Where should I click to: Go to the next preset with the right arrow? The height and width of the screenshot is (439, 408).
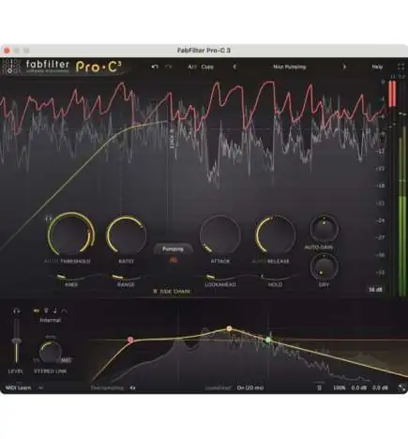coord(344,67)
